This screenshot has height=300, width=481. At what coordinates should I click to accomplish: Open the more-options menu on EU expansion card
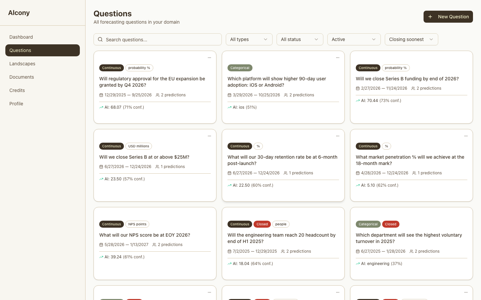click(x=209, y=58)
